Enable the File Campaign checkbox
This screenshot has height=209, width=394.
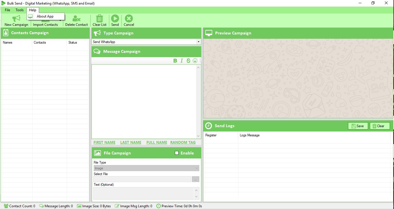[x=177, y=153]
